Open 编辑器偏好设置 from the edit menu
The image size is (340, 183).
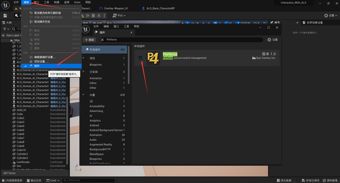pos(51,57)
